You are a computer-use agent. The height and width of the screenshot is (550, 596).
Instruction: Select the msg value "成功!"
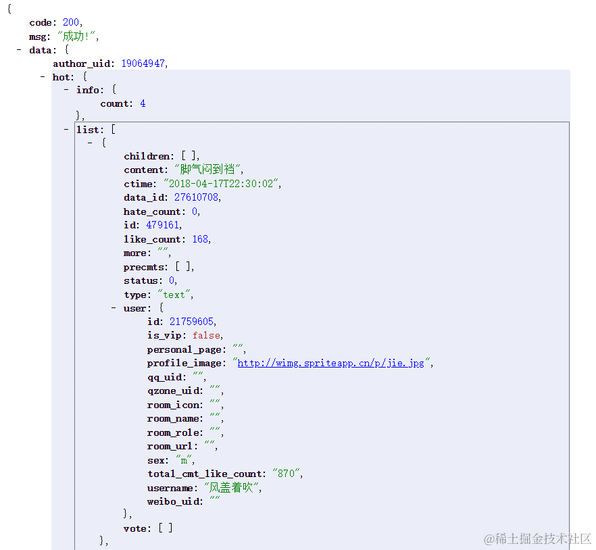(76, 36)
